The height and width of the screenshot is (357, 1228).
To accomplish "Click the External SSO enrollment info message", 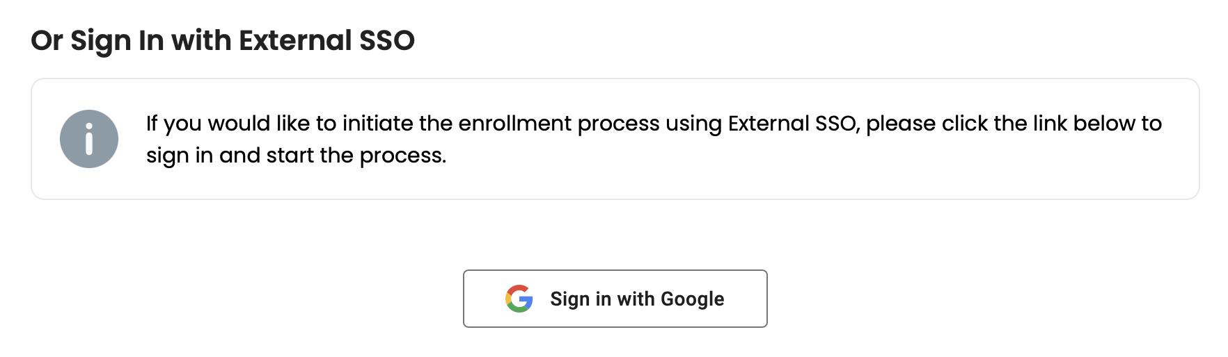I will 653,139.
